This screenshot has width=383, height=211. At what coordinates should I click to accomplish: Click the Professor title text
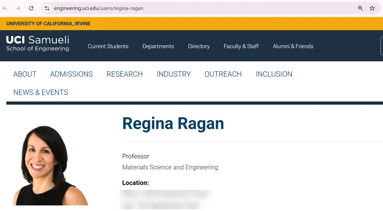pos(135,156)
